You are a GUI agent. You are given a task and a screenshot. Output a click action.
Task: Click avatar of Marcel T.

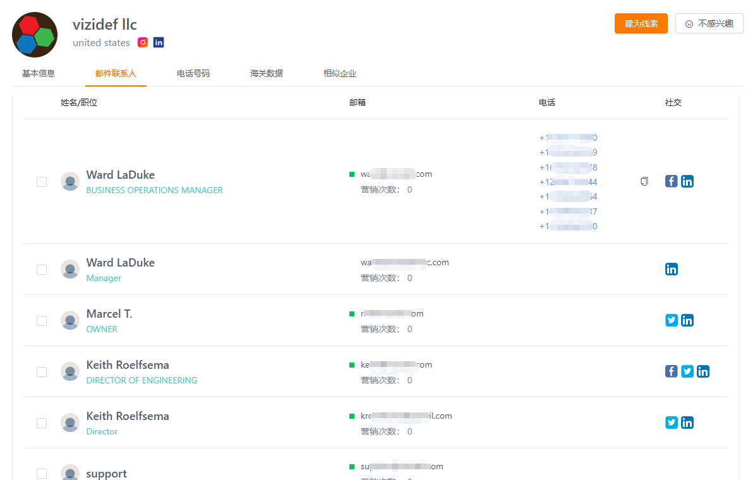coord(70,320)
